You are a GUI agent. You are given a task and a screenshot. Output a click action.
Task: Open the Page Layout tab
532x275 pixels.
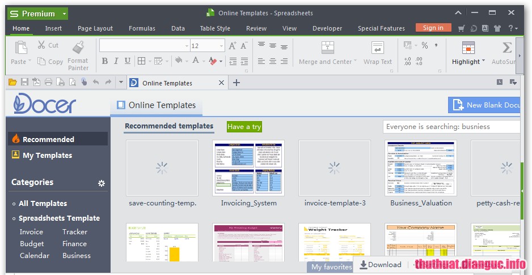95,28
